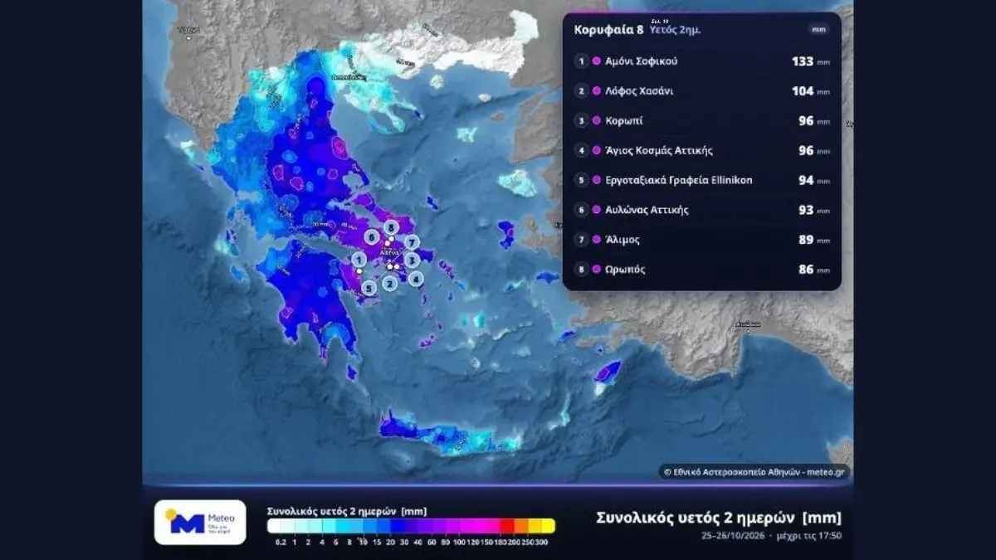Image resolution: width=996 pixels, height=560 pixels.
Task: Click rank badge 8 in the top list
Action: 582,270
